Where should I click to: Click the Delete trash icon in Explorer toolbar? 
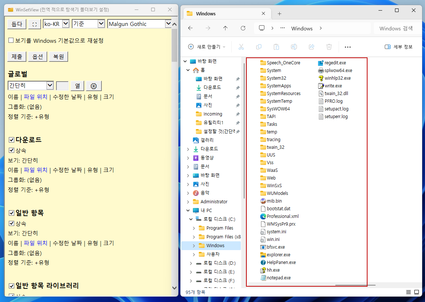tap(329, 47)
